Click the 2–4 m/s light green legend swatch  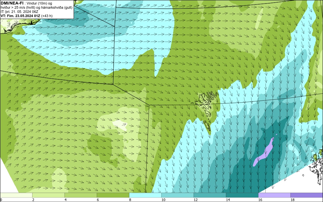(48, 195)
